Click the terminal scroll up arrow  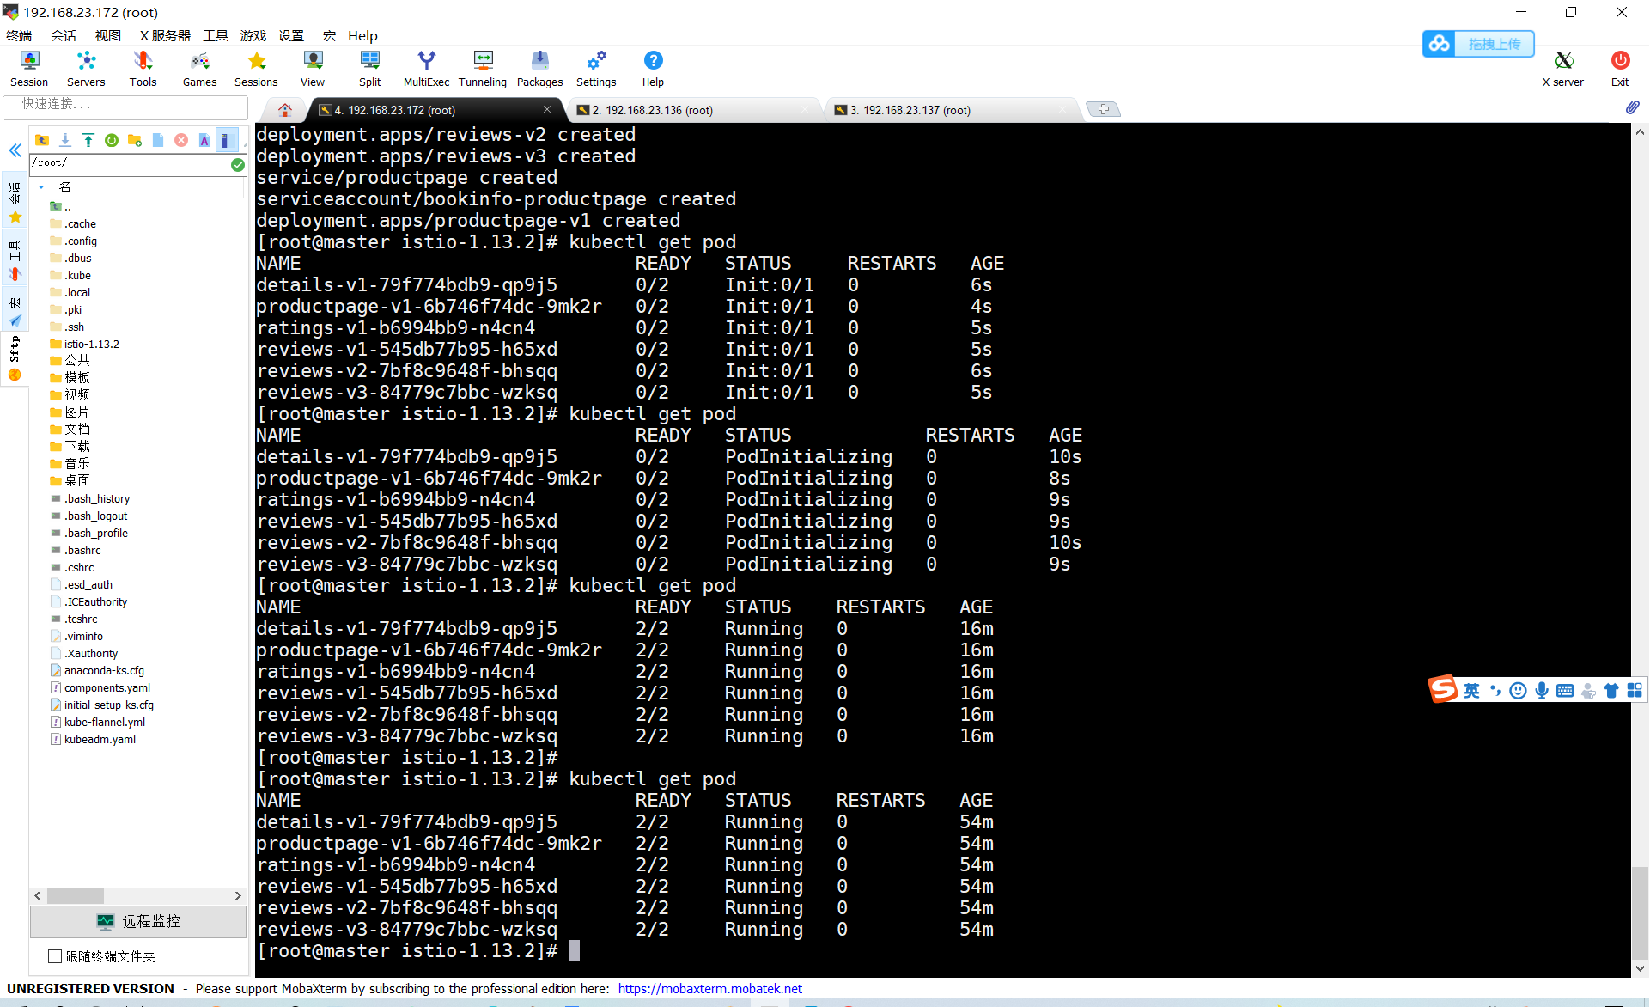1640,132
